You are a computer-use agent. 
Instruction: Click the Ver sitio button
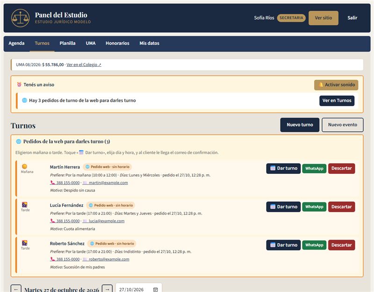pos(323,18)
